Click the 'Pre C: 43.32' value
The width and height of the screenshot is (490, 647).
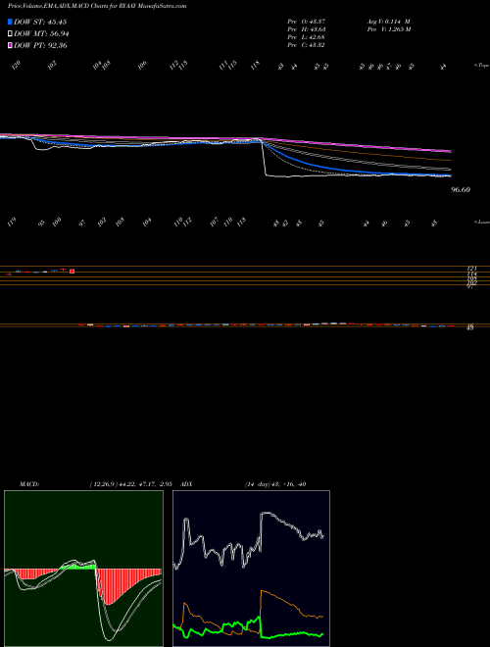[307, 45]
